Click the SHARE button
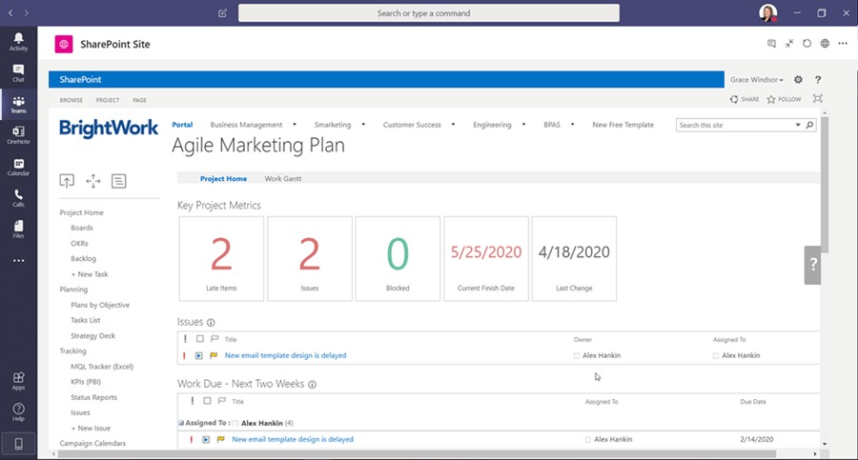858x460 pixels. 745,99
